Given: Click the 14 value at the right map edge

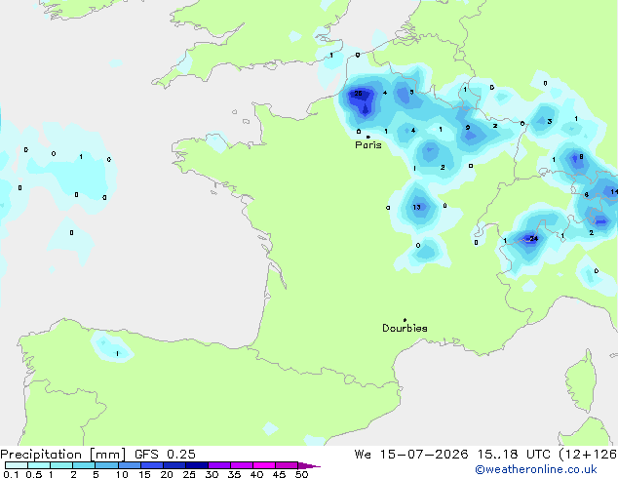Looking at the screenshot, I should coord(614,192).
